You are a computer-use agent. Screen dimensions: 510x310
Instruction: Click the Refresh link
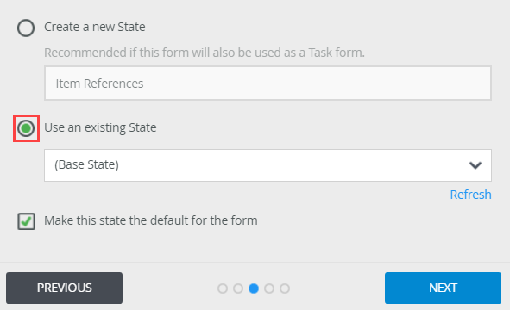(x=470, y=195)
